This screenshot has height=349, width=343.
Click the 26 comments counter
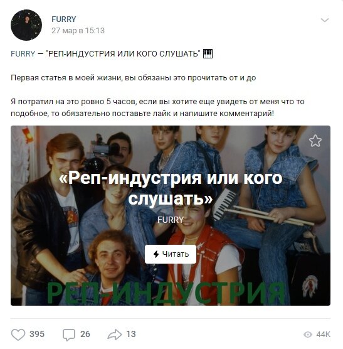tap(85, 334)
